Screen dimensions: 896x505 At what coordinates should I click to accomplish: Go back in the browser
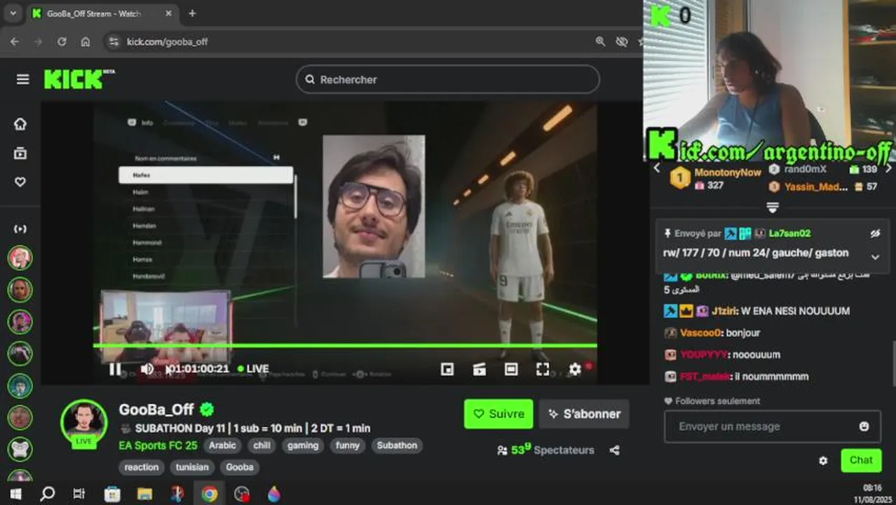click(x=14, y=41)
